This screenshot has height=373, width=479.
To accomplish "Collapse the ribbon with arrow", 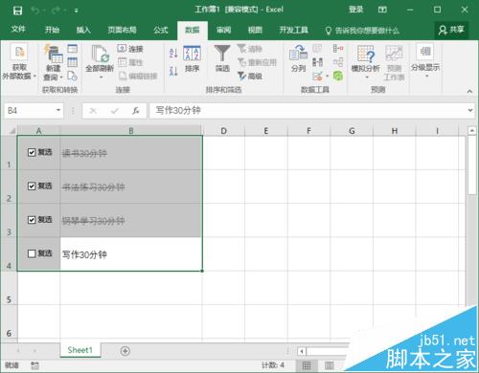I will [x=469, y=91].
